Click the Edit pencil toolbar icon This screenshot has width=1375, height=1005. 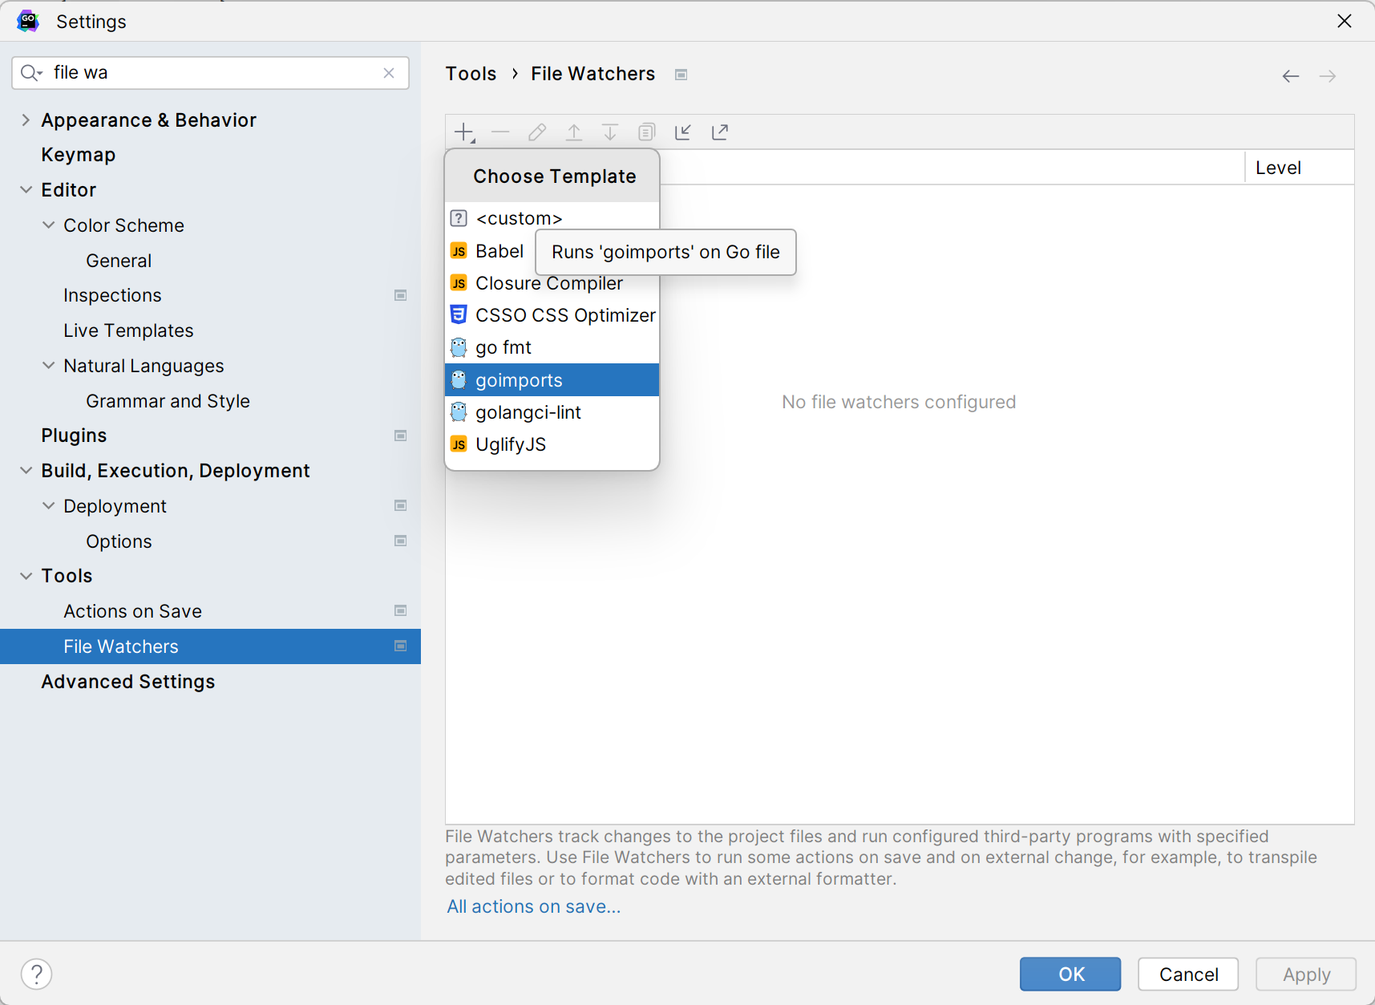537,132
